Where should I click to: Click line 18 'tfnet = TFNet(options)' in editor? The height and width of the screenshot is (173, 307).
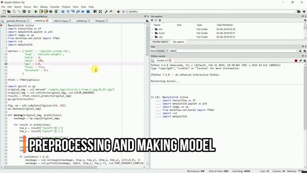click(24, 80)
